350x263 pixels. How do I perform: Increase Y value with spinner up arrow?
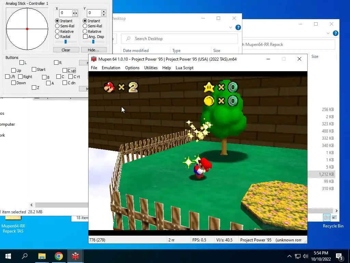coord(104,11)
